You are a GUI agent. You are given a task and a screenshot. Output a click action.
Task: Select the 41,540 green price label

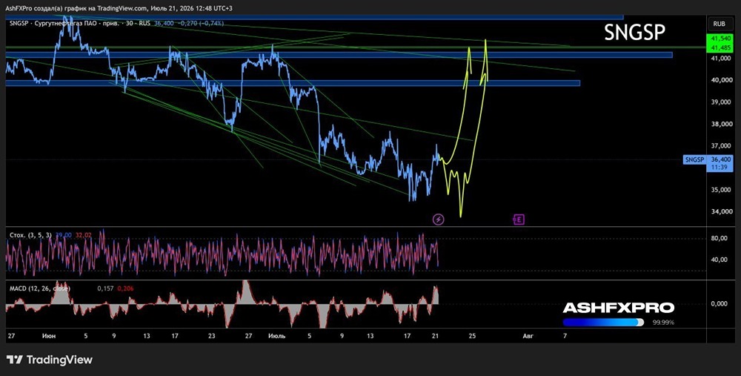click(718, 38)
